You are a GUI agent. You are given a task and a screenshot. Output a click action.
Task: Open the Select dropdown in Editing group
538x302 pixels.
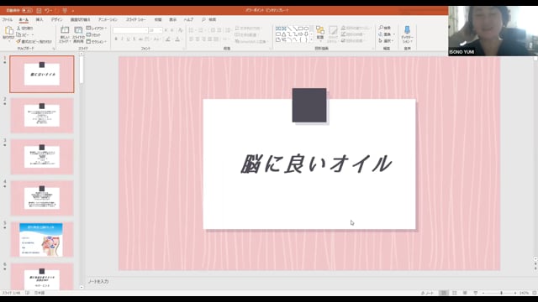click(x=387, y=41)
